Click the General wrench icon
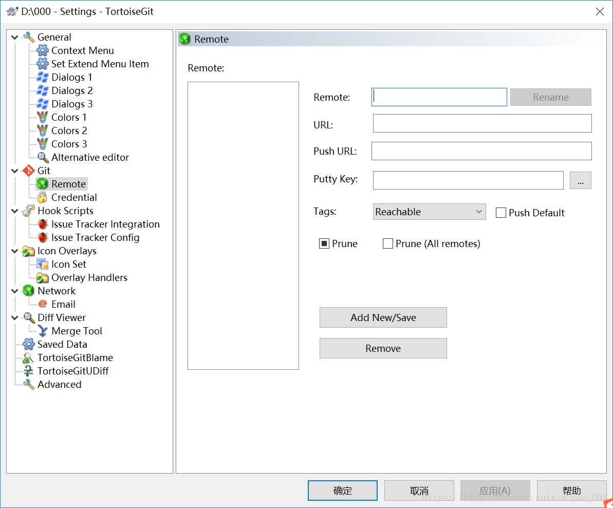 point(29,37)
